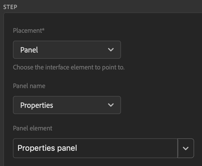Open the Placement dropdown set to Panel
Screen dimensions: 202x166
pos(67,50)
